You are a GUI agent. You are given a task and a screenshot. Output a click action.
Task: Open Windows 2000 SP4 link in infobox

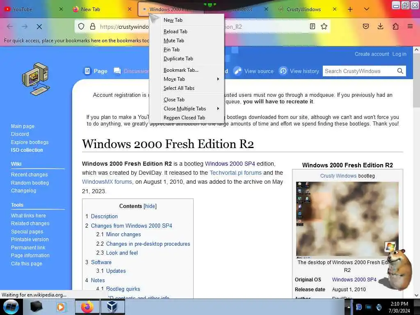[354, 280]
